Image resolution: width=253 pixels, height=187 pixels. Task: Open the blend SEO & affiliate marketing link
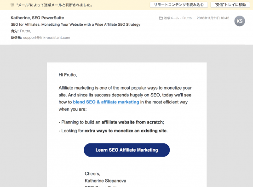[106, 102]
